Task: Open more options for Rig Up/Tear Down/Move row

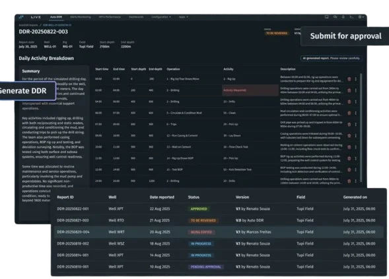Action: pos(356,79)
